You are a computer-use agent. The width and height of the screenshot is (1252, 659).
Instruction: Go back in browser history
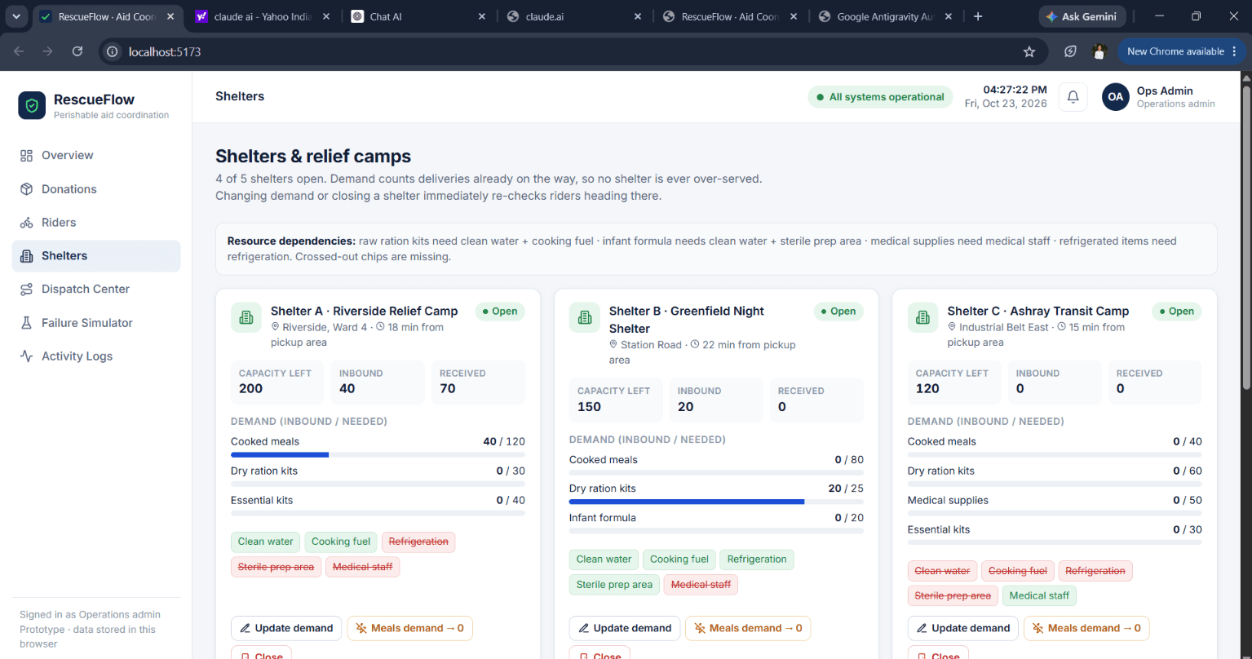click(19, 51)
